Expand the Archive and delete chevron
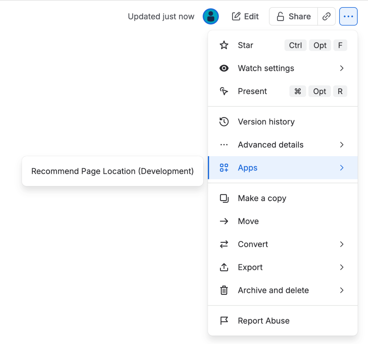 pyautogui.click(x=342, y=290)
